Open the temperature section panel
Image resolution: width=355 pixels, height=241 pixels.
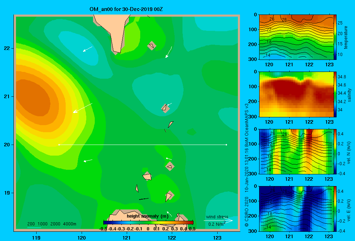[296, 37]
